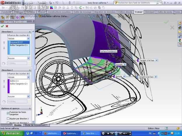The height and width of the screenshot is (136, 182).
Task: Open the ConfigurationManager tab icon
Action: pyautogui.click(x=12, y=17)
